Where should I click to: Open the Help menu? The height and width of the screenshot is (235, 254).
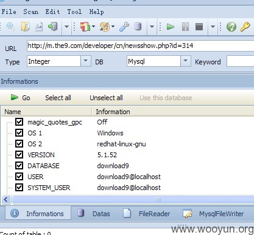(x=97, y=12)
